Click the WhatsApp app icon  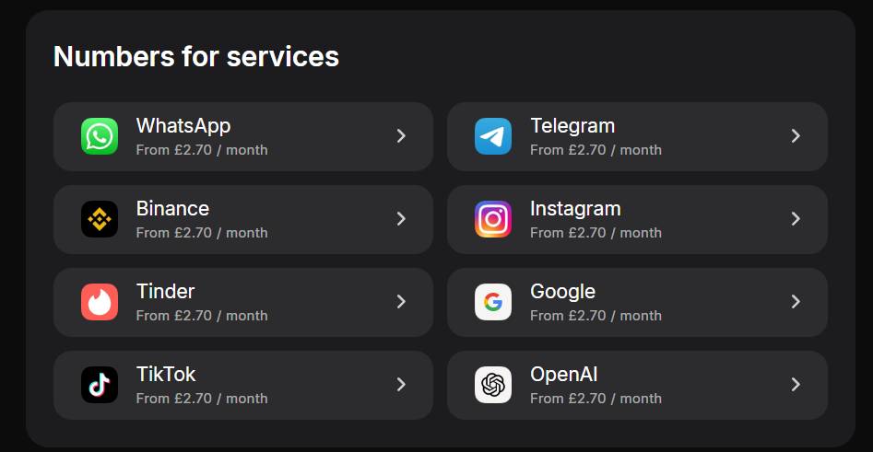point(100,136)
